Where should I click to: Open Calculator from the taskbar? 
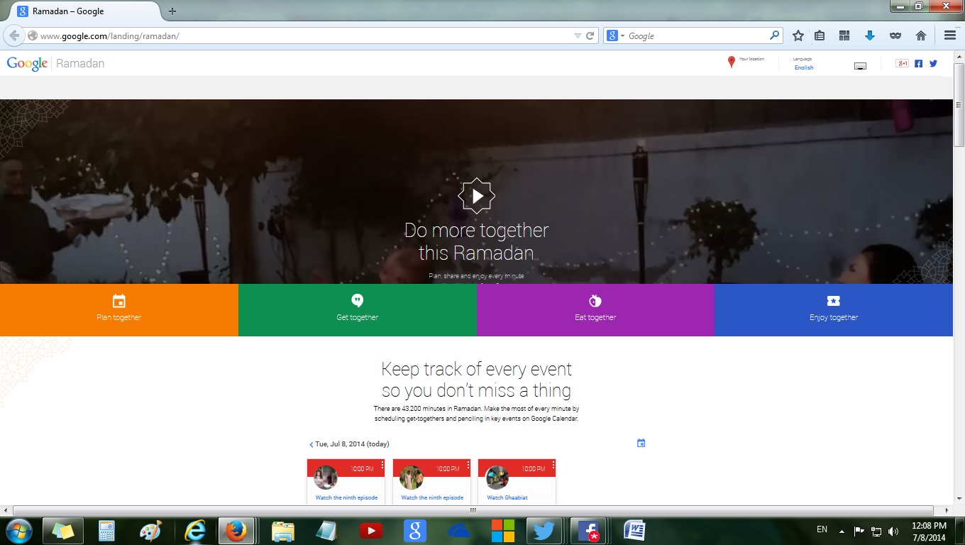coord(107,531)
